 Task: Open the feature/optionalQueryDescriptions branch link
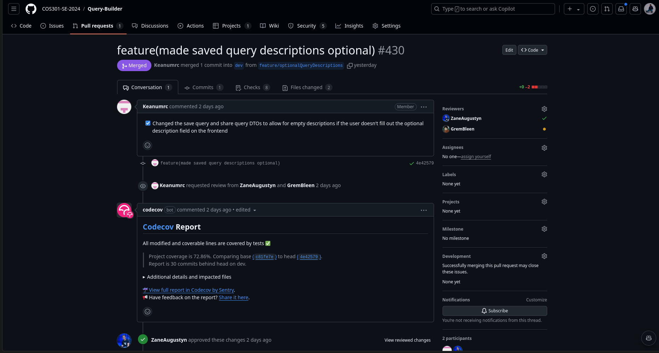click(301, 65)
